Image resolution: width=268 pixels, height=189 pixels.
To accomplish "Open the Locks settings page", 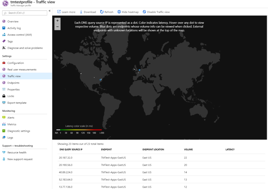I will (x=11, y=96).
